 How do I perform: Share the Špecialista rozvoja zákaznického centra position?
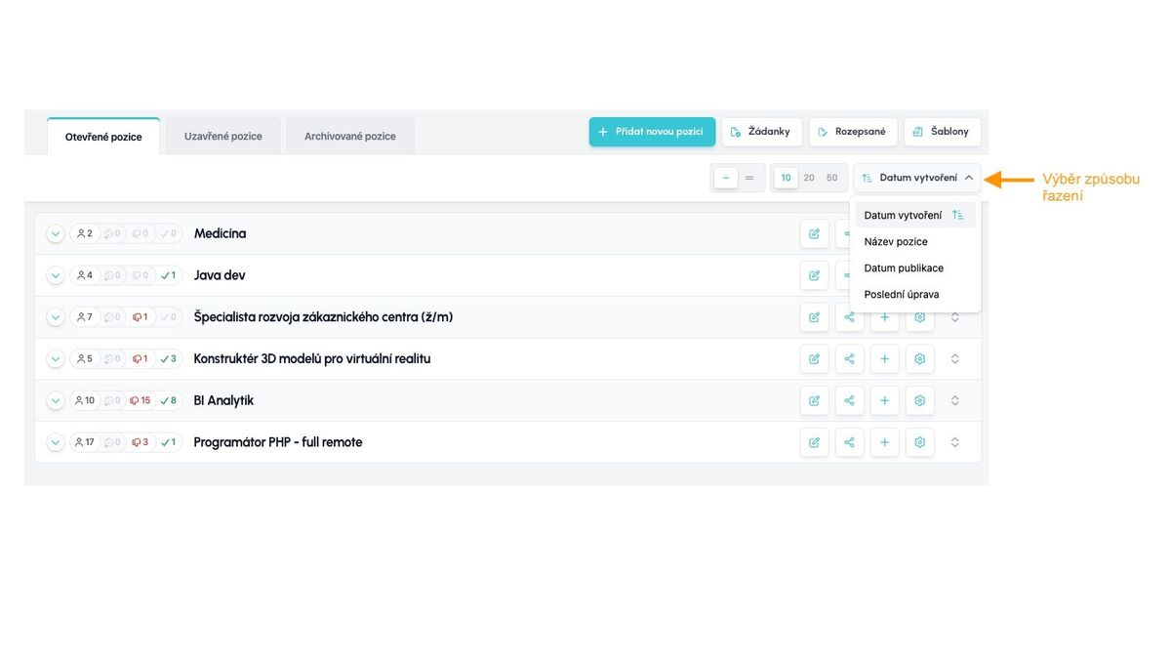click(849, 317)
